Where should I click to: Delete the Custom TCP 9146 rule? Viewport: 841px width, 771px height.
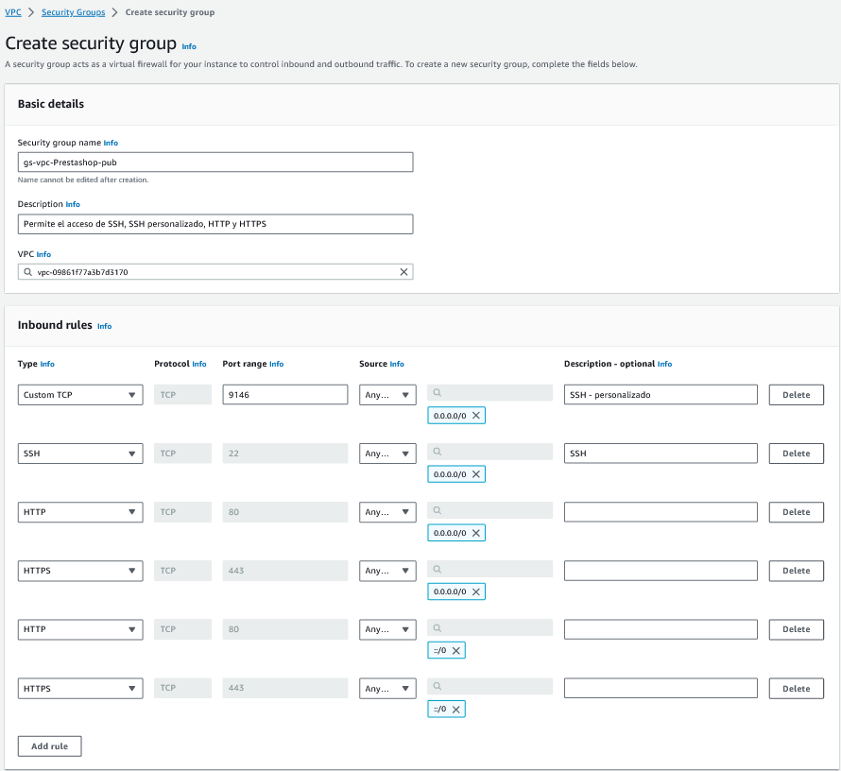coord(796,395)
